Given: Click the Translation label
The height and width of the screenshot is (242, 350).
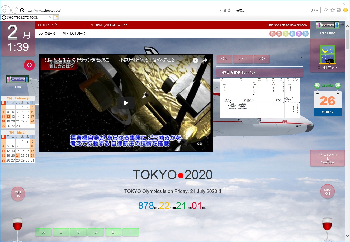Looking at the screenshot, I should (x=328, y=33).
